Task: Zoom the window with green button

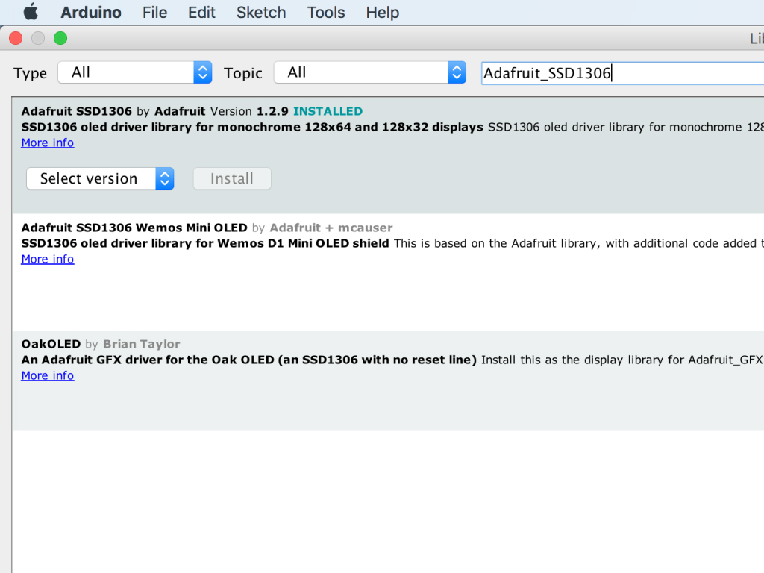Action: click(x=60, y=38)
